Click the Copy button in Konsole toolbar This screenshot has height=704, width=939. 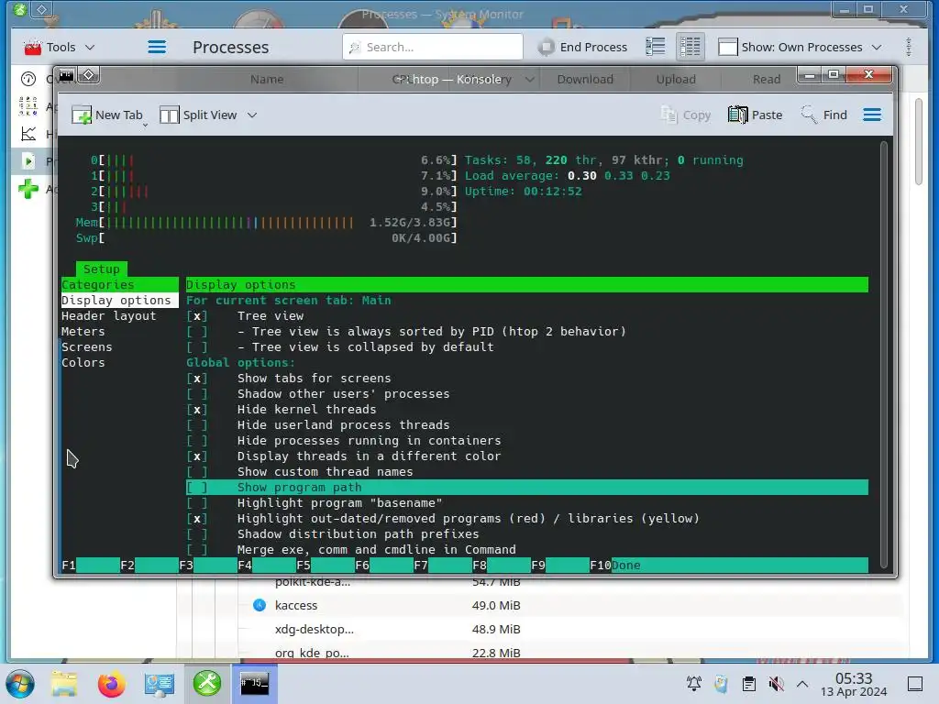tap(686, 115)
